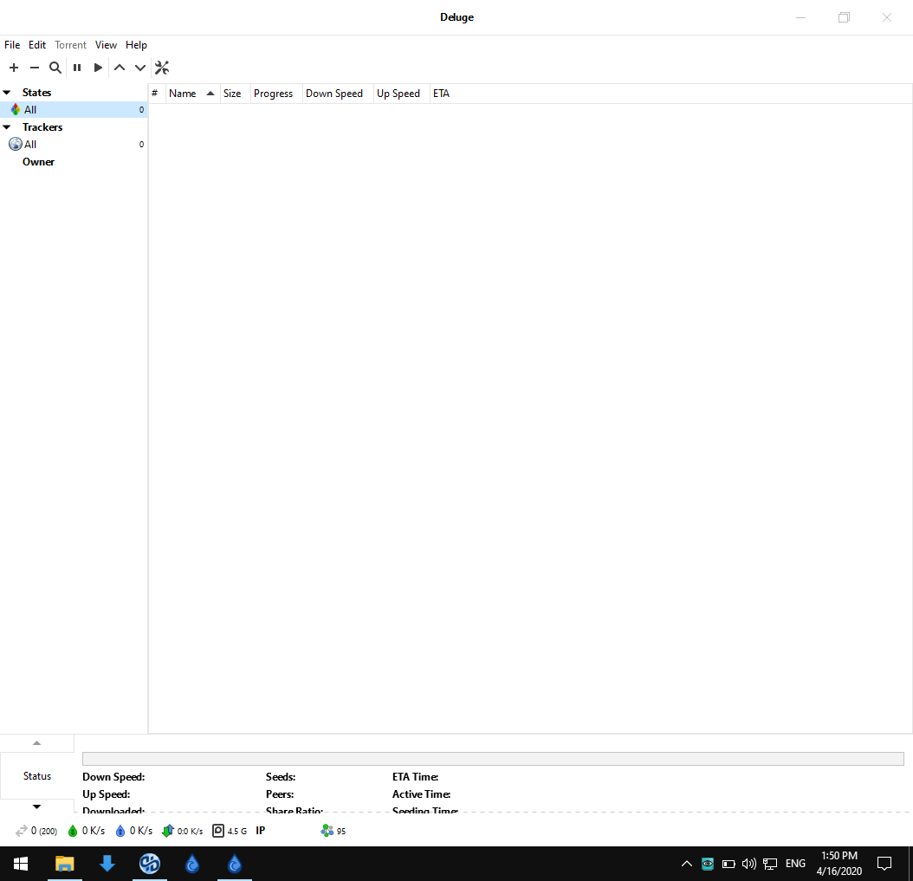Image resolution: width=913 pixels, height=881 pixels.
Task: Sort by the Size column header
Action: [236, 94]
